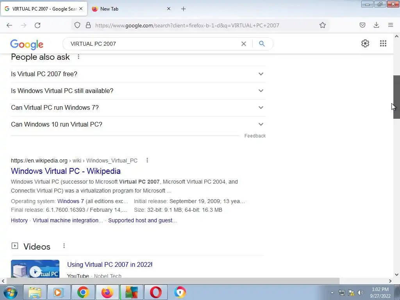Close the VIRTUAL PC 2007 search tab

pyautogui.click(x=81, y=9)
